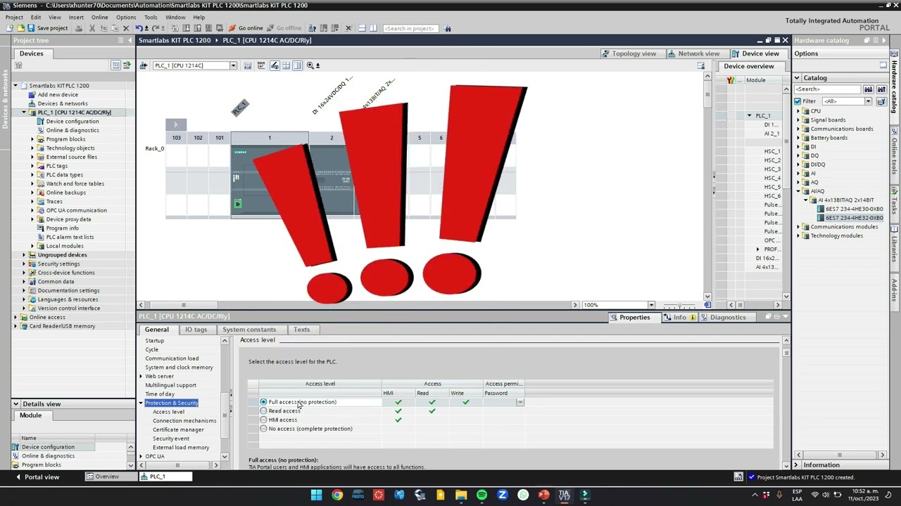Click the Go online button
Viewport: 901px width, 506px height.
pos(246,28)
